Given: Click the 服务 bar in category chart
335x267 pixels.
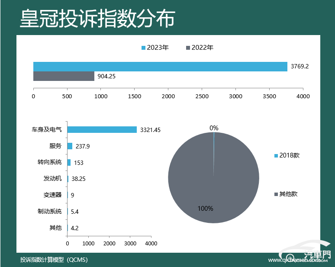Looking at the screenshot, I should coord(70,146).
